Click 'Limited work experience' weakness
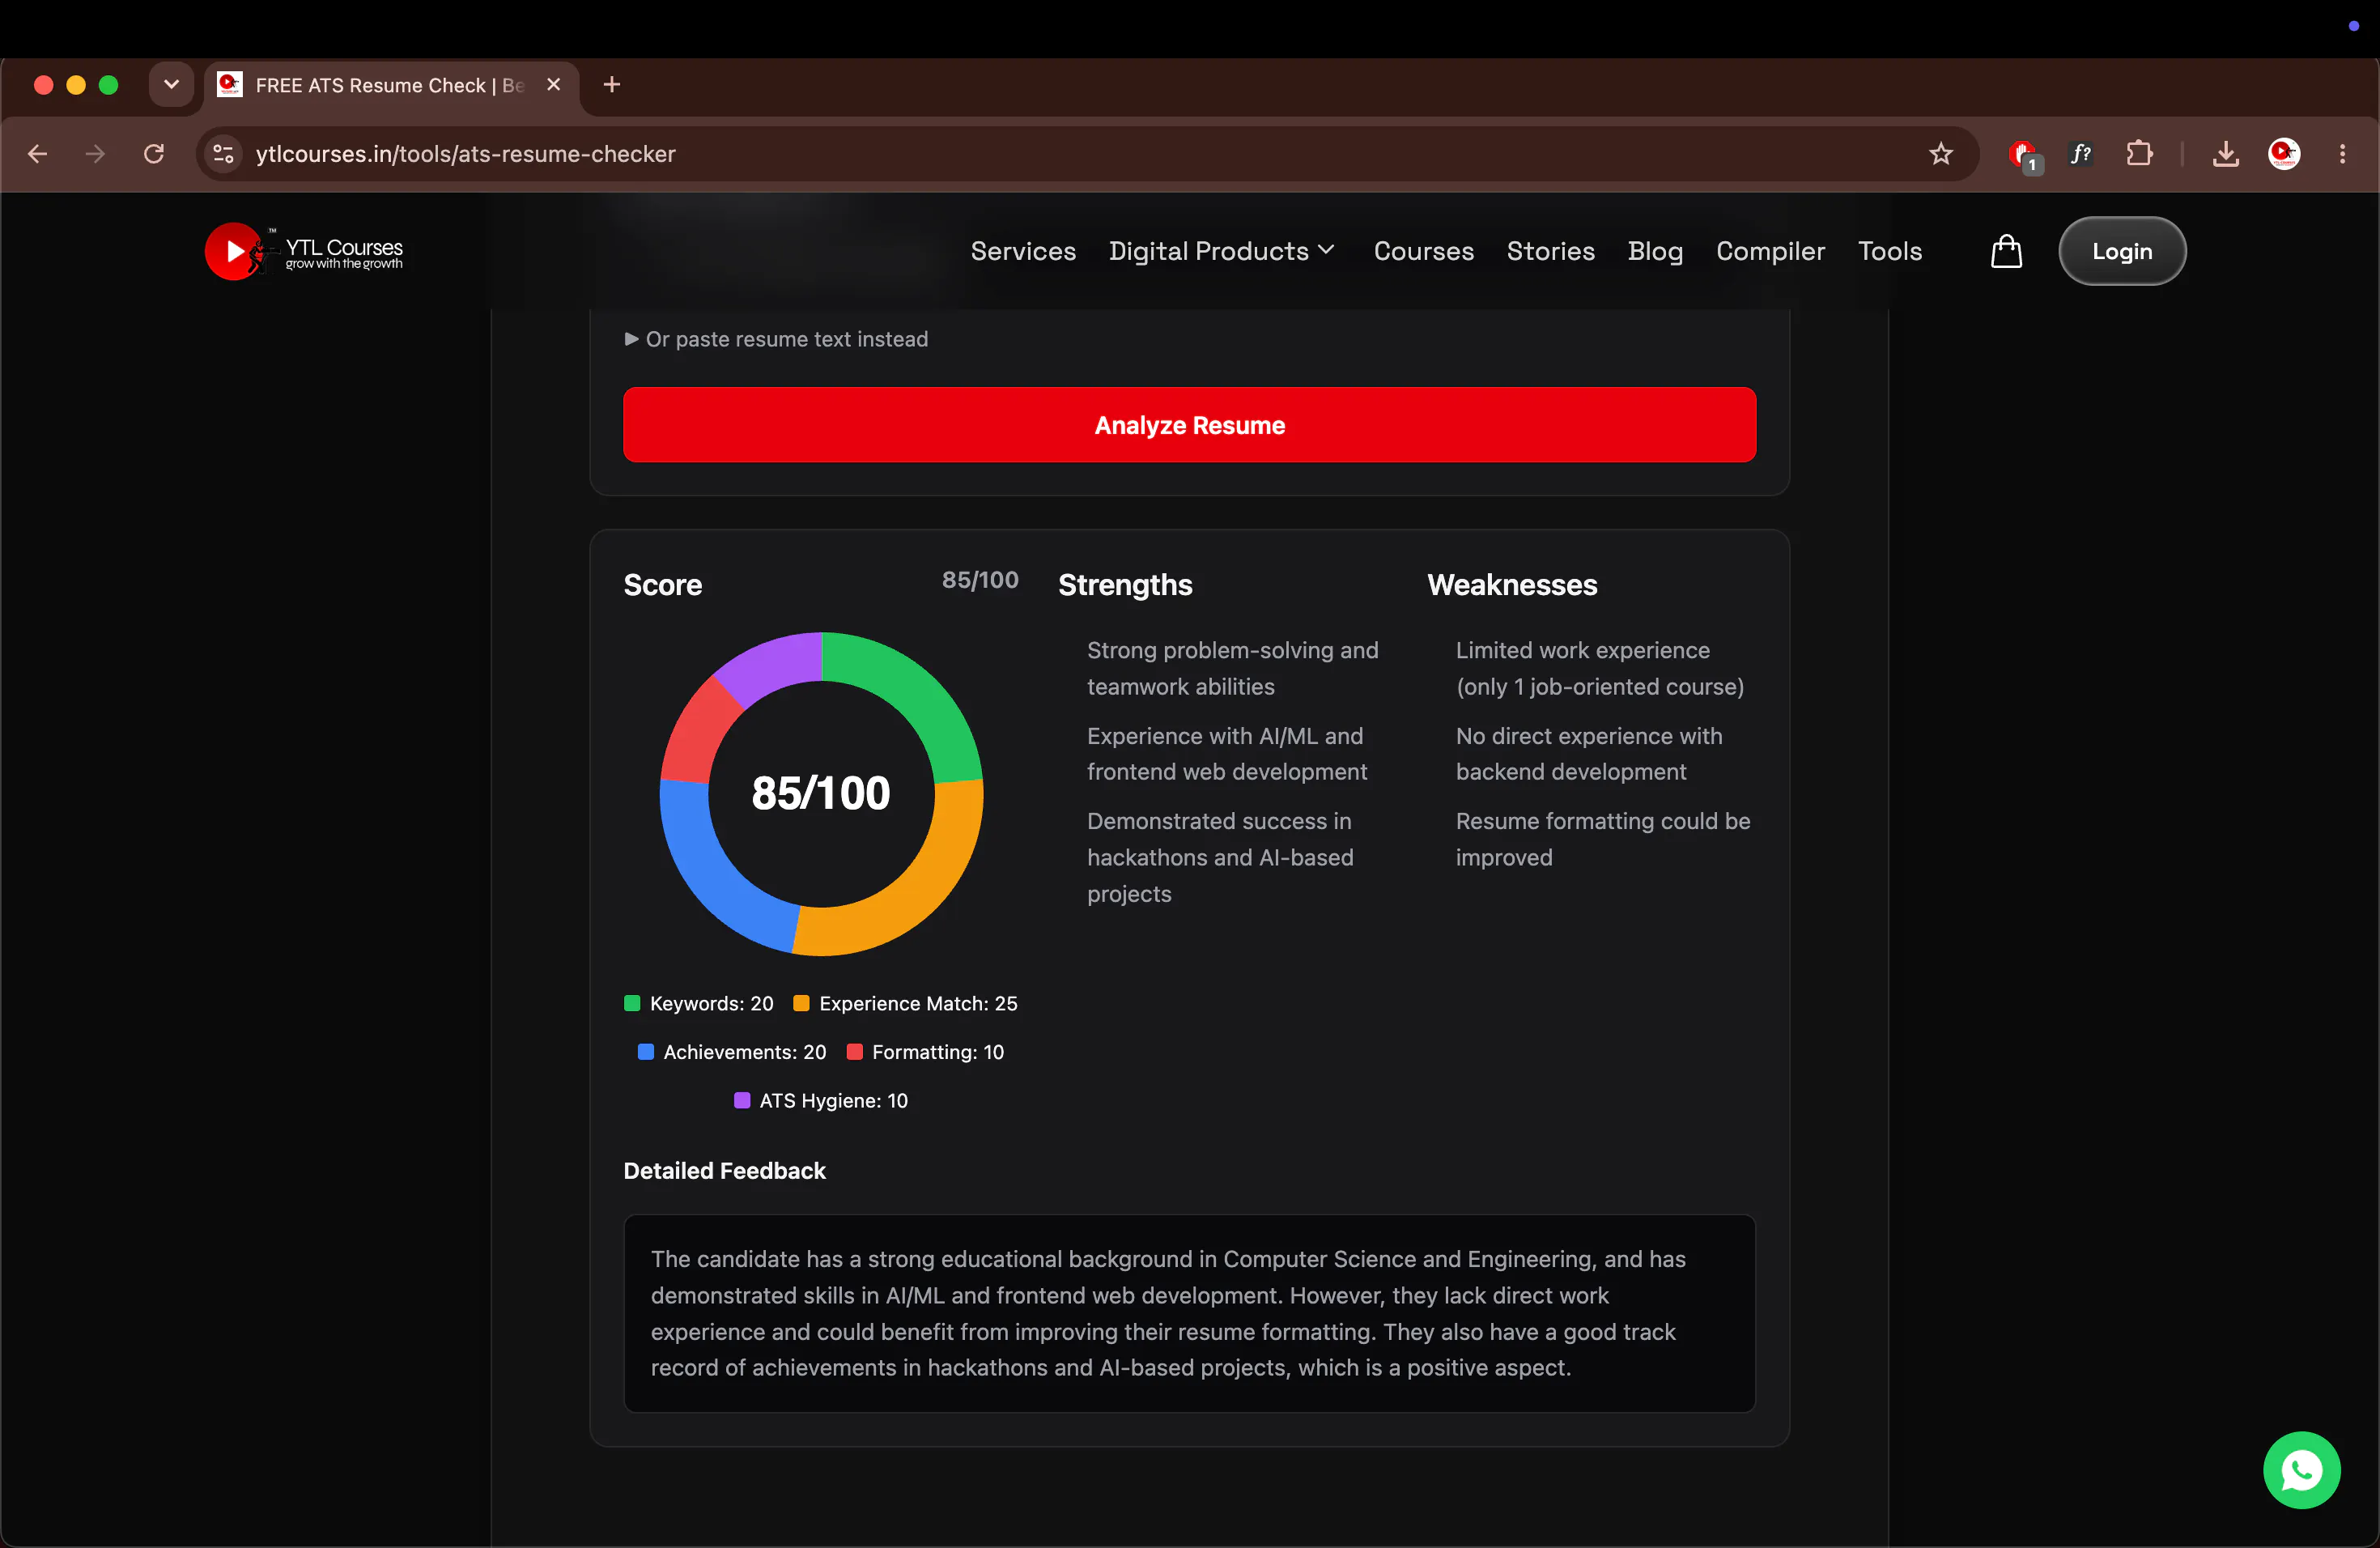Image resolution: width=2380 pixels, height=1548 pixels. click(x=1599, y=668)
